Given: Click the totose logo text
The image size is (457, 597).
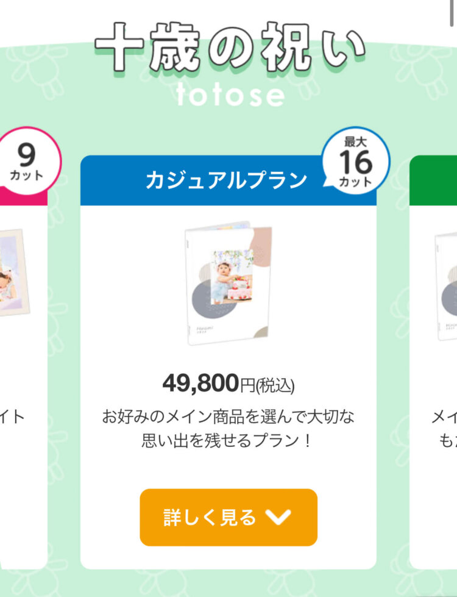Looking at the screenshot, I should coord(230,95).
